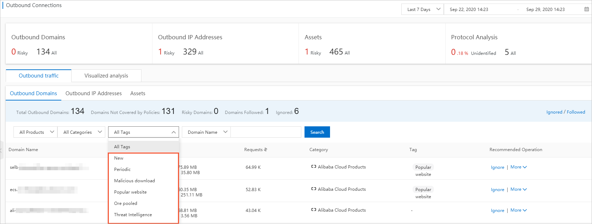Edit the start date Sep 22, 2020 14:23
Viewport: 592px width, 224px height.
coord(469,10)
